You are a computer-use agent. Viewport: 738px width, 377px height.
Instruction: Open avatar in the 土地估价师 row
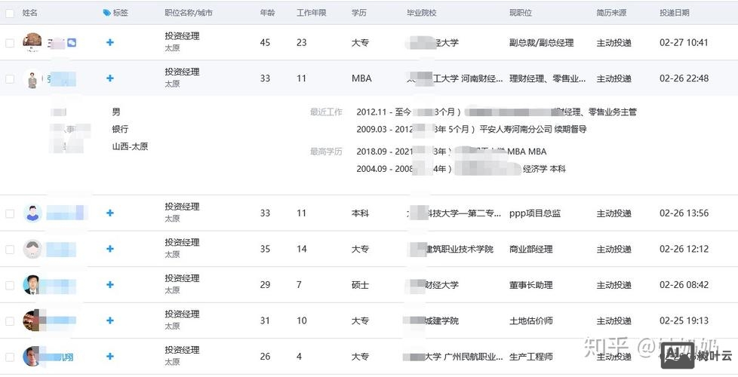pyautogui.click(x=32, y=320)
